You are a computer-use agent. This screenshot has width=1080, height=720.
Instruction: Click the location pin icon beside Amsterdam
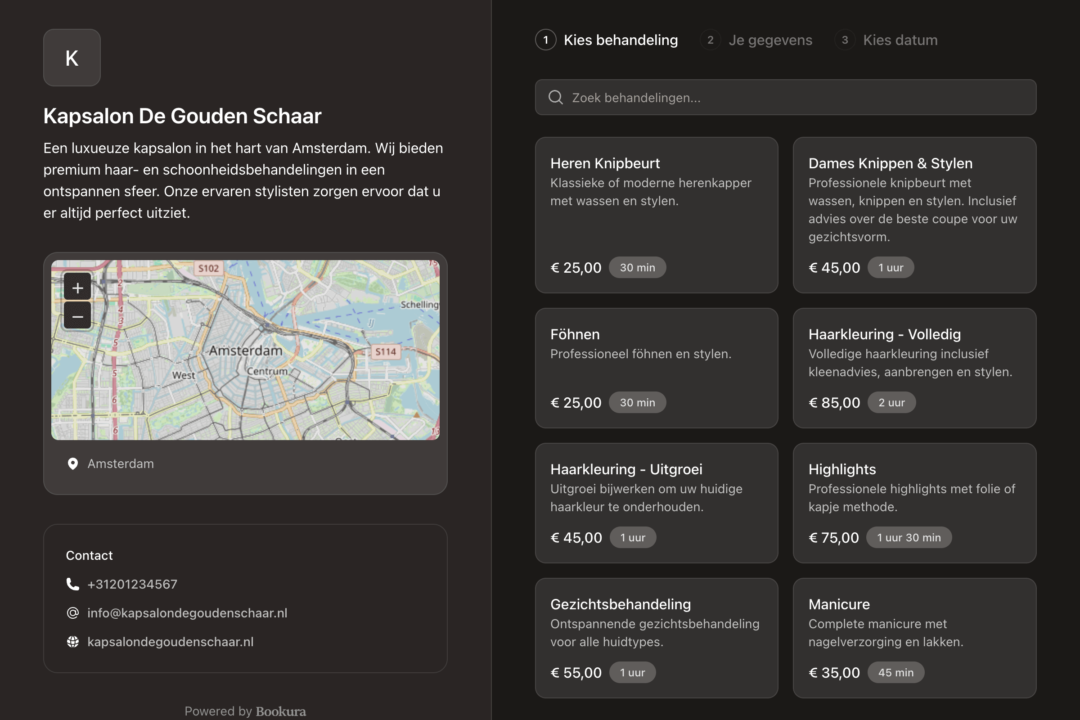tap(72, 464)
